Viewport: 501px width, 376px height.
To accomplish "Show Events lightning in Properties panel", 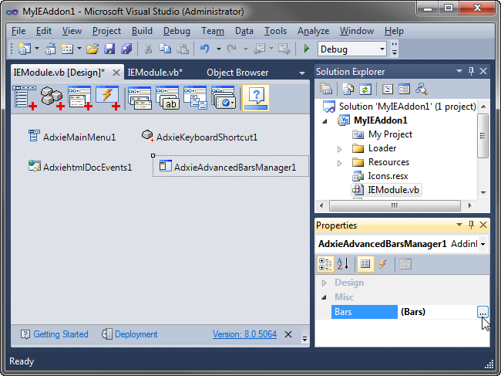I will (382, 264).
